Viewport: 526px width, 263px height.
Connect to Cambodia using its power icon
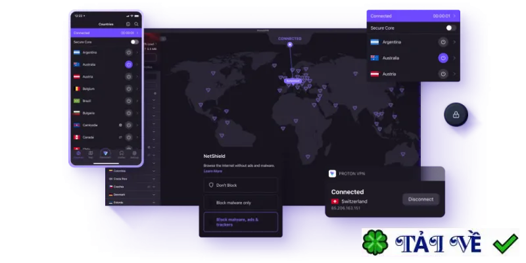[x=128, y=125]
